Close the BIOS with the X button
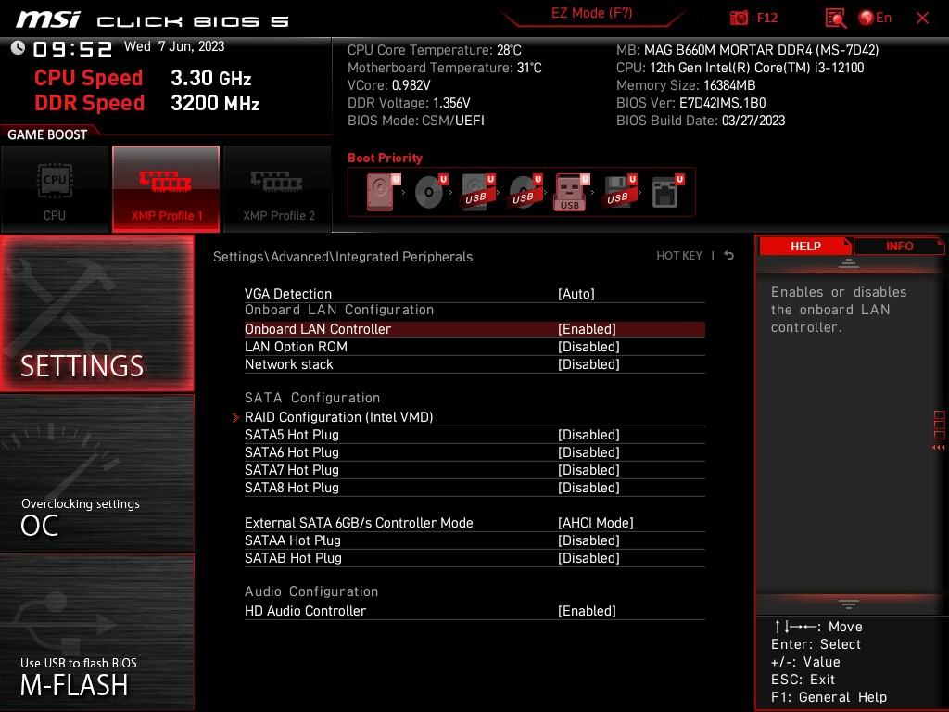The image size is (949, 712). pyautogui.click(x=922, y=19)
